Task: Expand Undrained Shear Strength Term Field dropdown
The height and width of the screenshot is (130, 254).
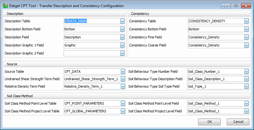Action: click(x=123, y=79)
